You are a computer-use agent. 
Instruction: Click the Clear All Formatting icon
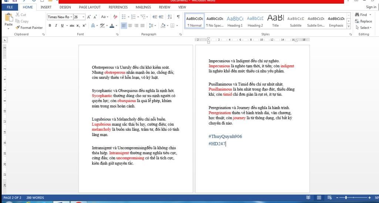click(x=115, y=17)
